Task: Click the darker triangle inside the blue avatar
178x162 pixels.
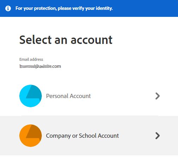Action: 34,92
